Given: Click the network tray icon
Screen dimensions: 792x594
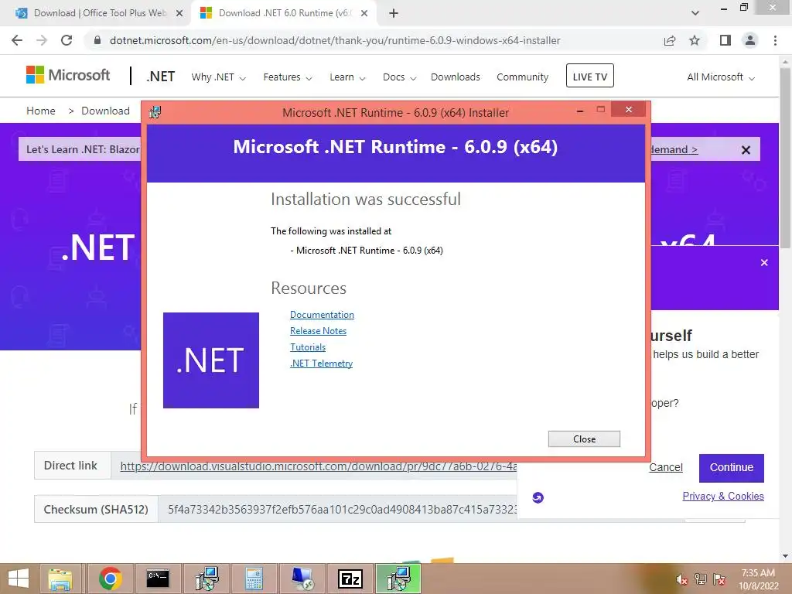Looking at the screenshot, I should 701,579.
